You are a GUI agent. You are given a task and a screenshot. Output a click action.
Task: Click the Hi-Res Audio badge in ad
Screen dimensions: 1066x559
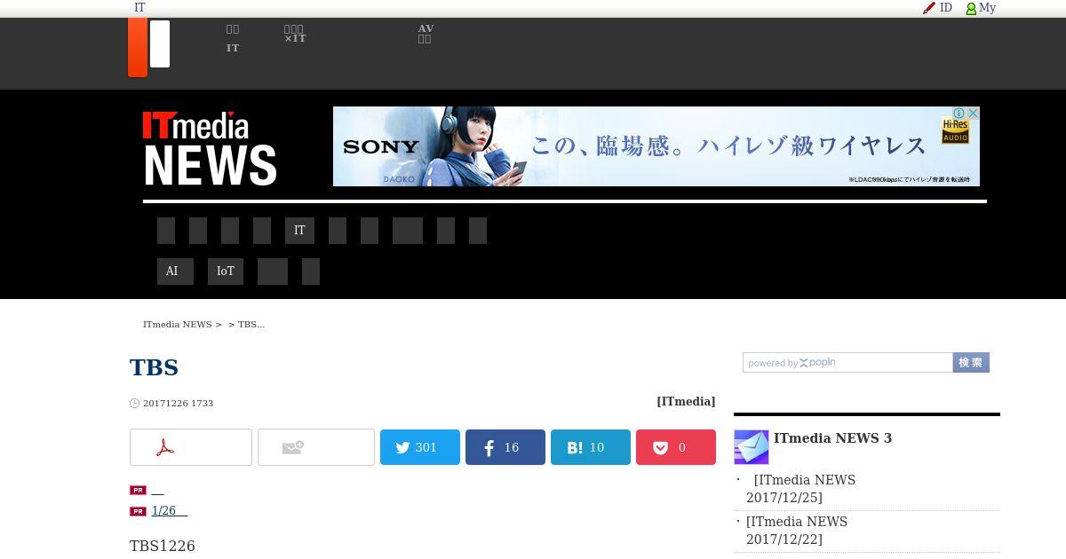(956, 130)
